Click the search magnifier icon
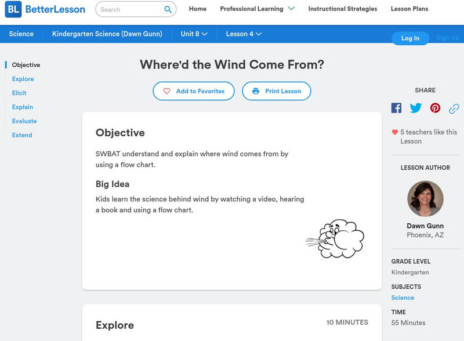 (x=168, y=9)
